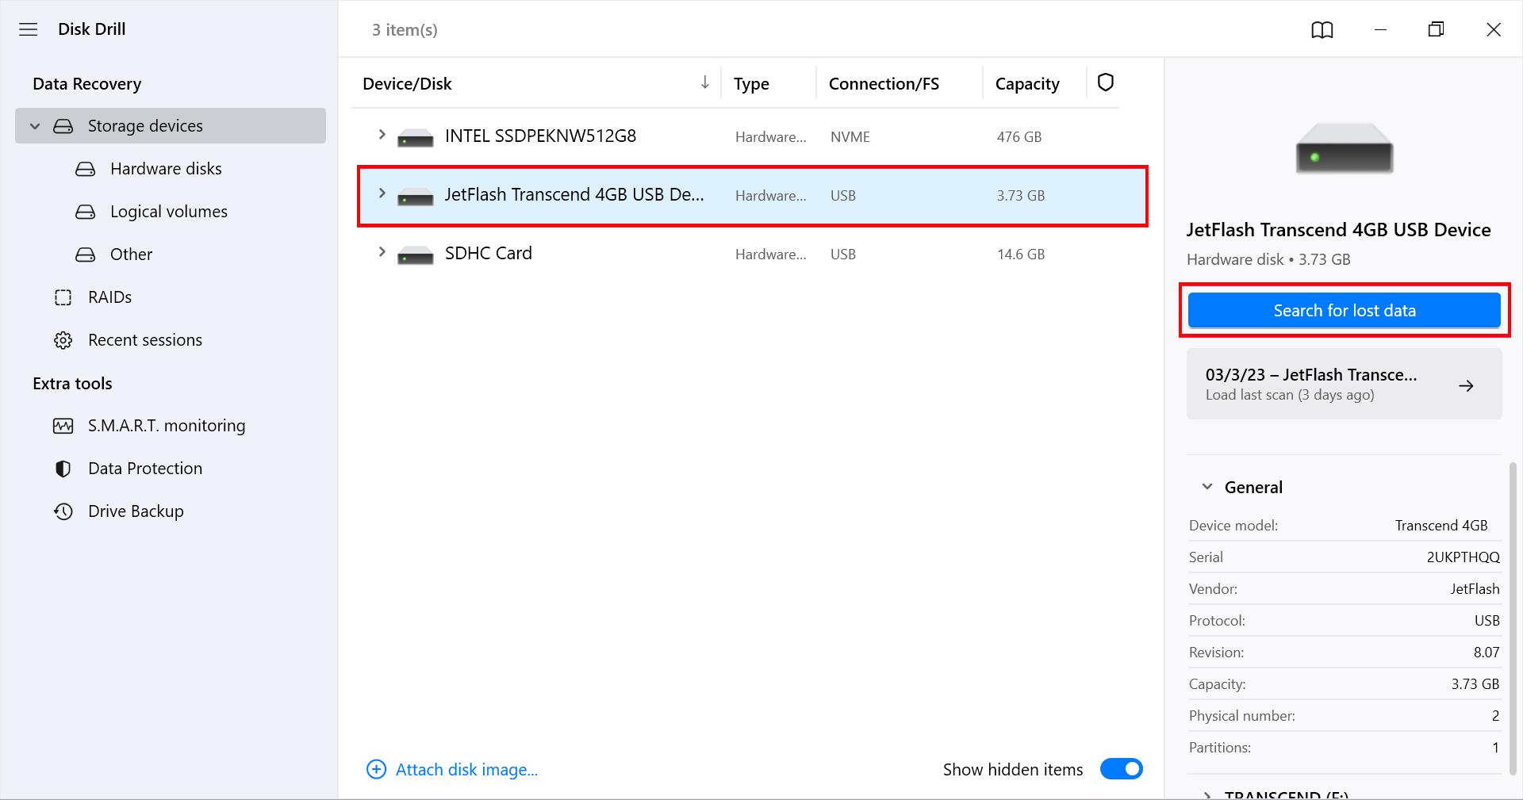Click the Logical volumes icon
The image size is (1523, 800).
tap(86, 212)
